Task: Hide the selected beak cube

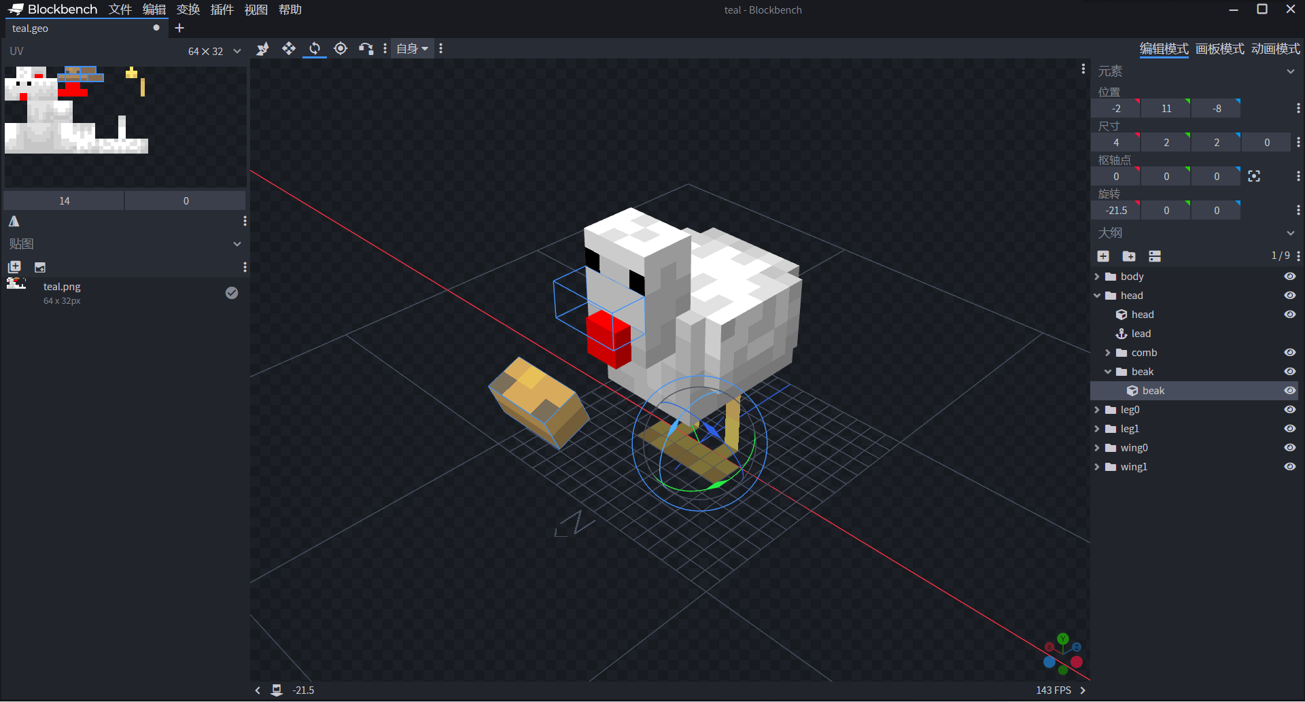Action: [x=1289, y=391]
